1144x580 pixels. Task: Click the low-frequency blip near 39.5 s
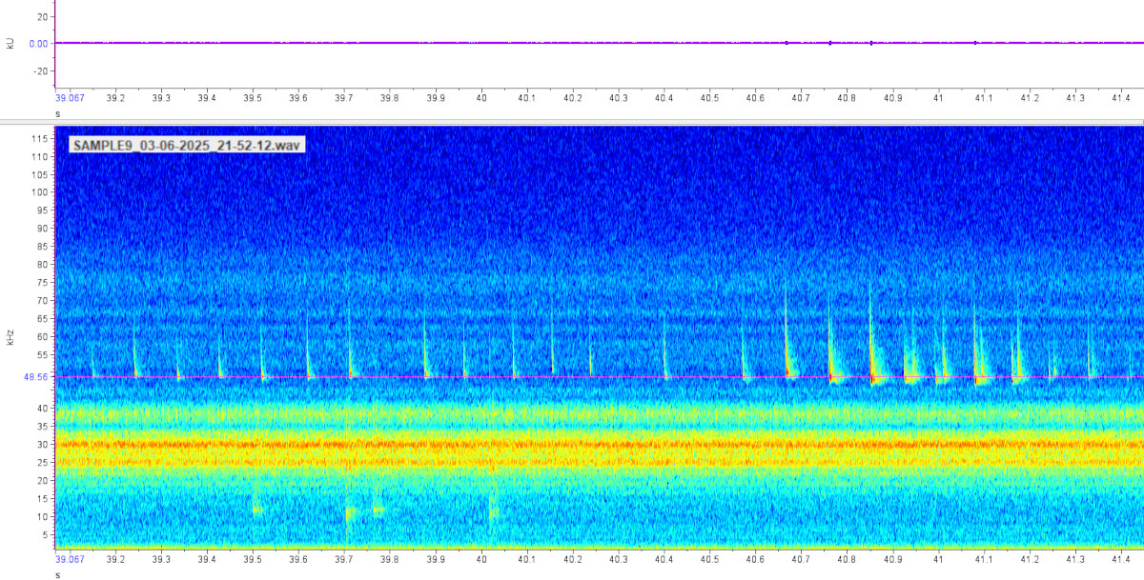click(x=256, y=510)
